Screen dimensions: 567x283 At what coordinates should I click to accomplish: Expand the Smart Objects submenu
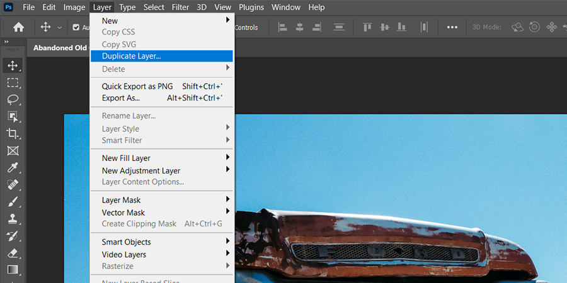[162, 242]
